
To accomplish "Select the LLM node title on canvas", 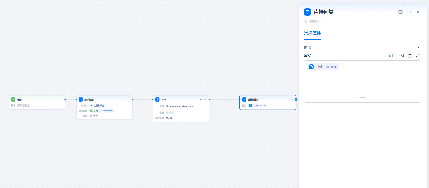I will [x=163, y=100].
